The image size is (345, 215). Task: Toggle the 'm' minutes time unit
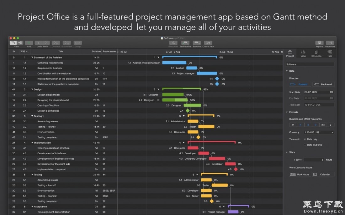(293, 125)
